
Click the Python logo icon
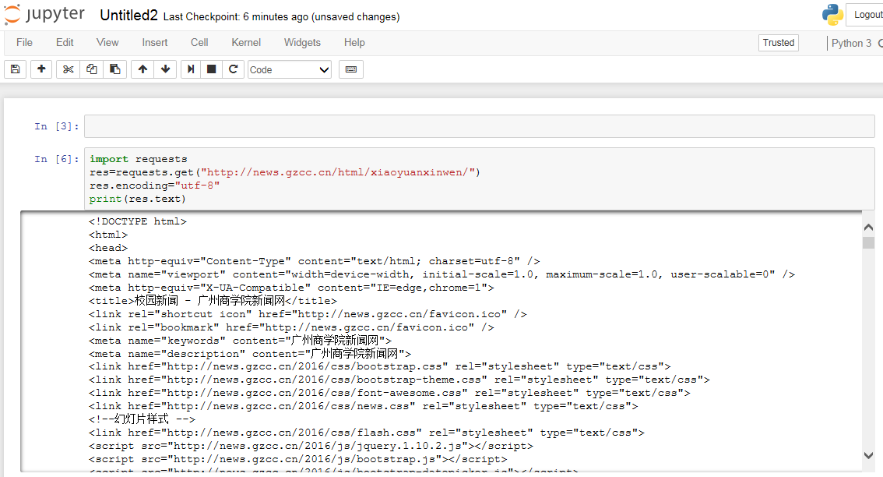tap(832, 15)
